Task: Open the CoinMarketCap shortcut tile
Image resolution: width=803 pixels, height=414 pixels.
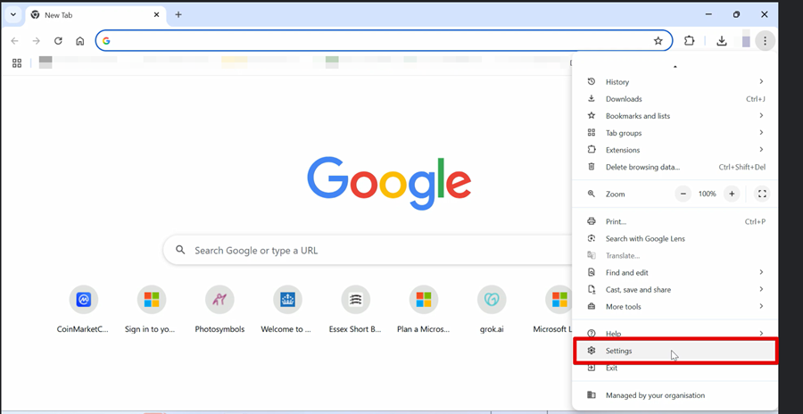Action: (84, 300)
